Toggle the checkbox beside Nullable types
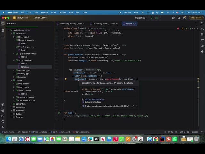 click(17, 70)
